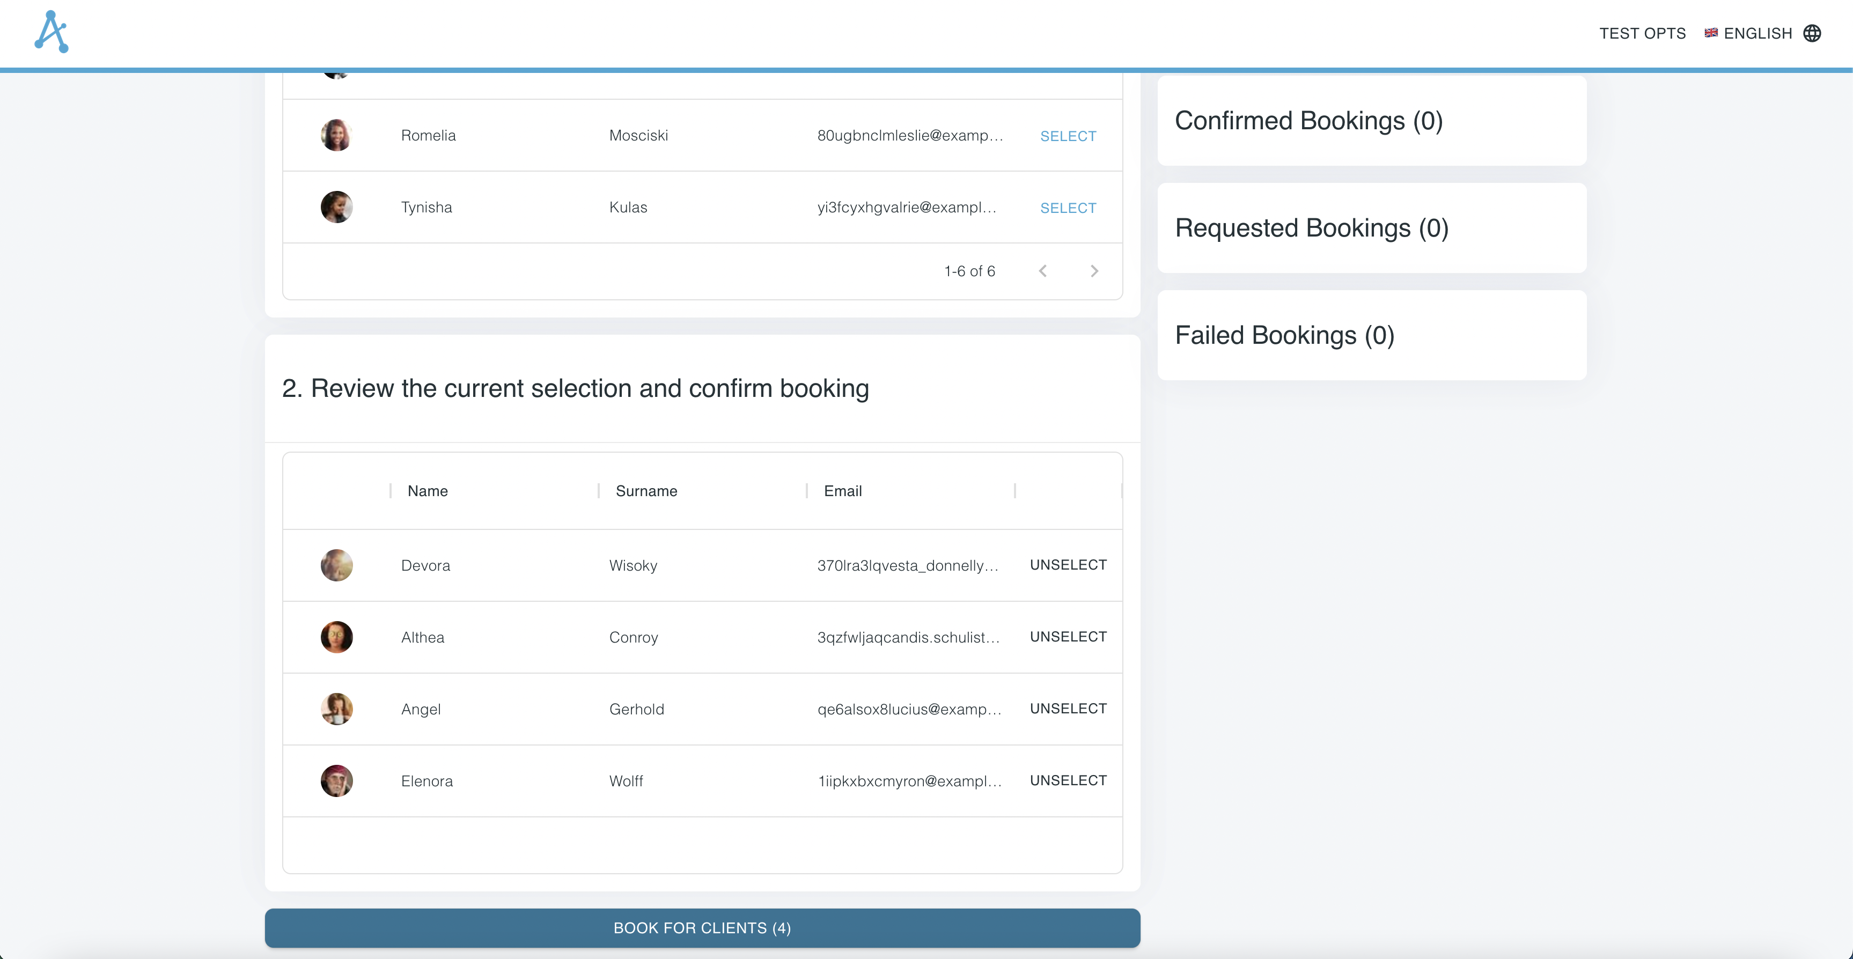
Task: Click the globe language icon
Action: (x=1815, y=33)
